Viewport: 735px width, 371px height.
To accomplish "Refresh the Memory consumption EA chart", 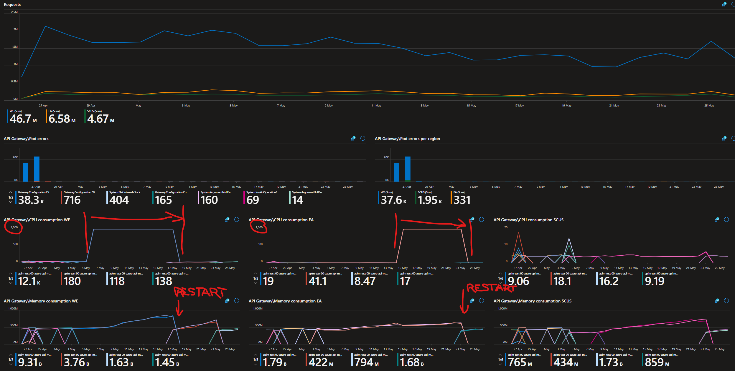I will [482, 301].
